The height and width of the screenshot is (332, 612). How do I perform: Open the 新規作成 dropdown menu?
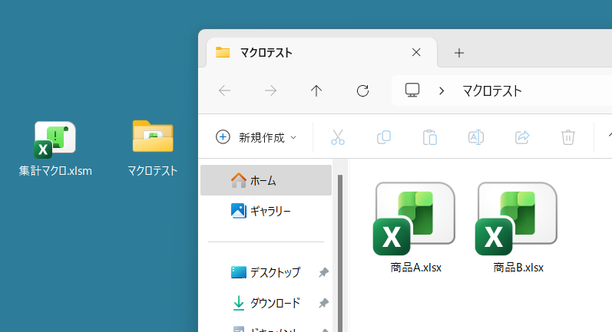point(256,137)
